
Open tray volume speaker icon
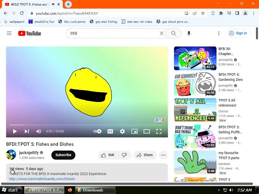click(231, 190)
